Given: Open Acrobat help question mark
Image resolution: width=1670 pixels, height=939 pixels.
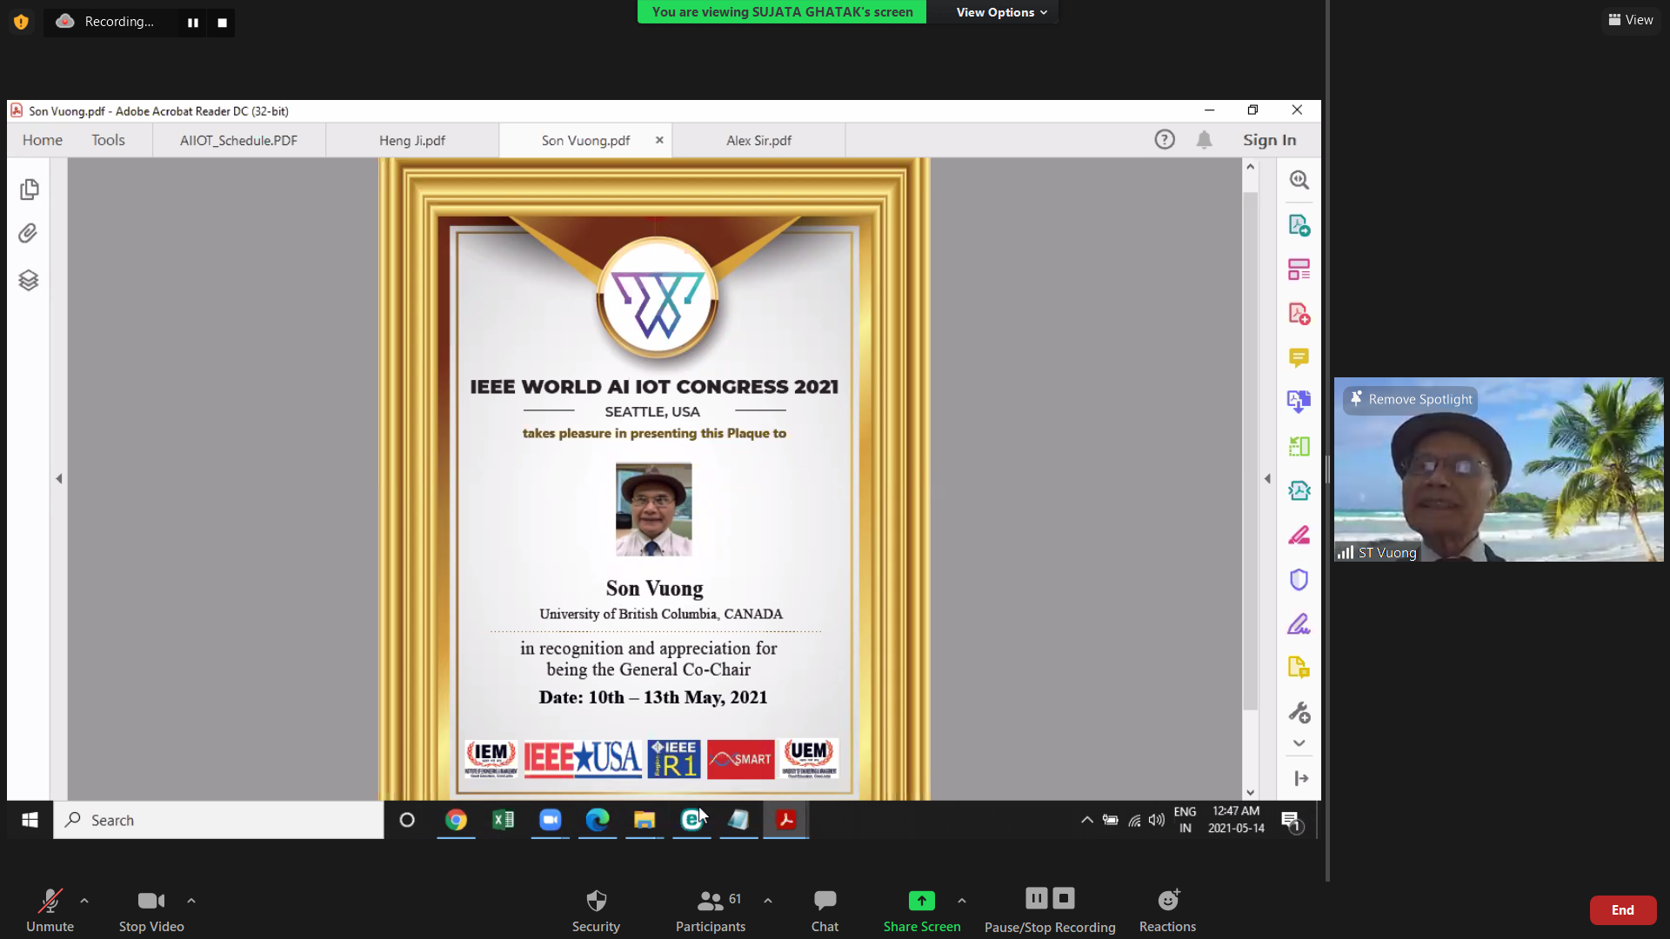Looking at the screenshot, I should pos(1165,140).
